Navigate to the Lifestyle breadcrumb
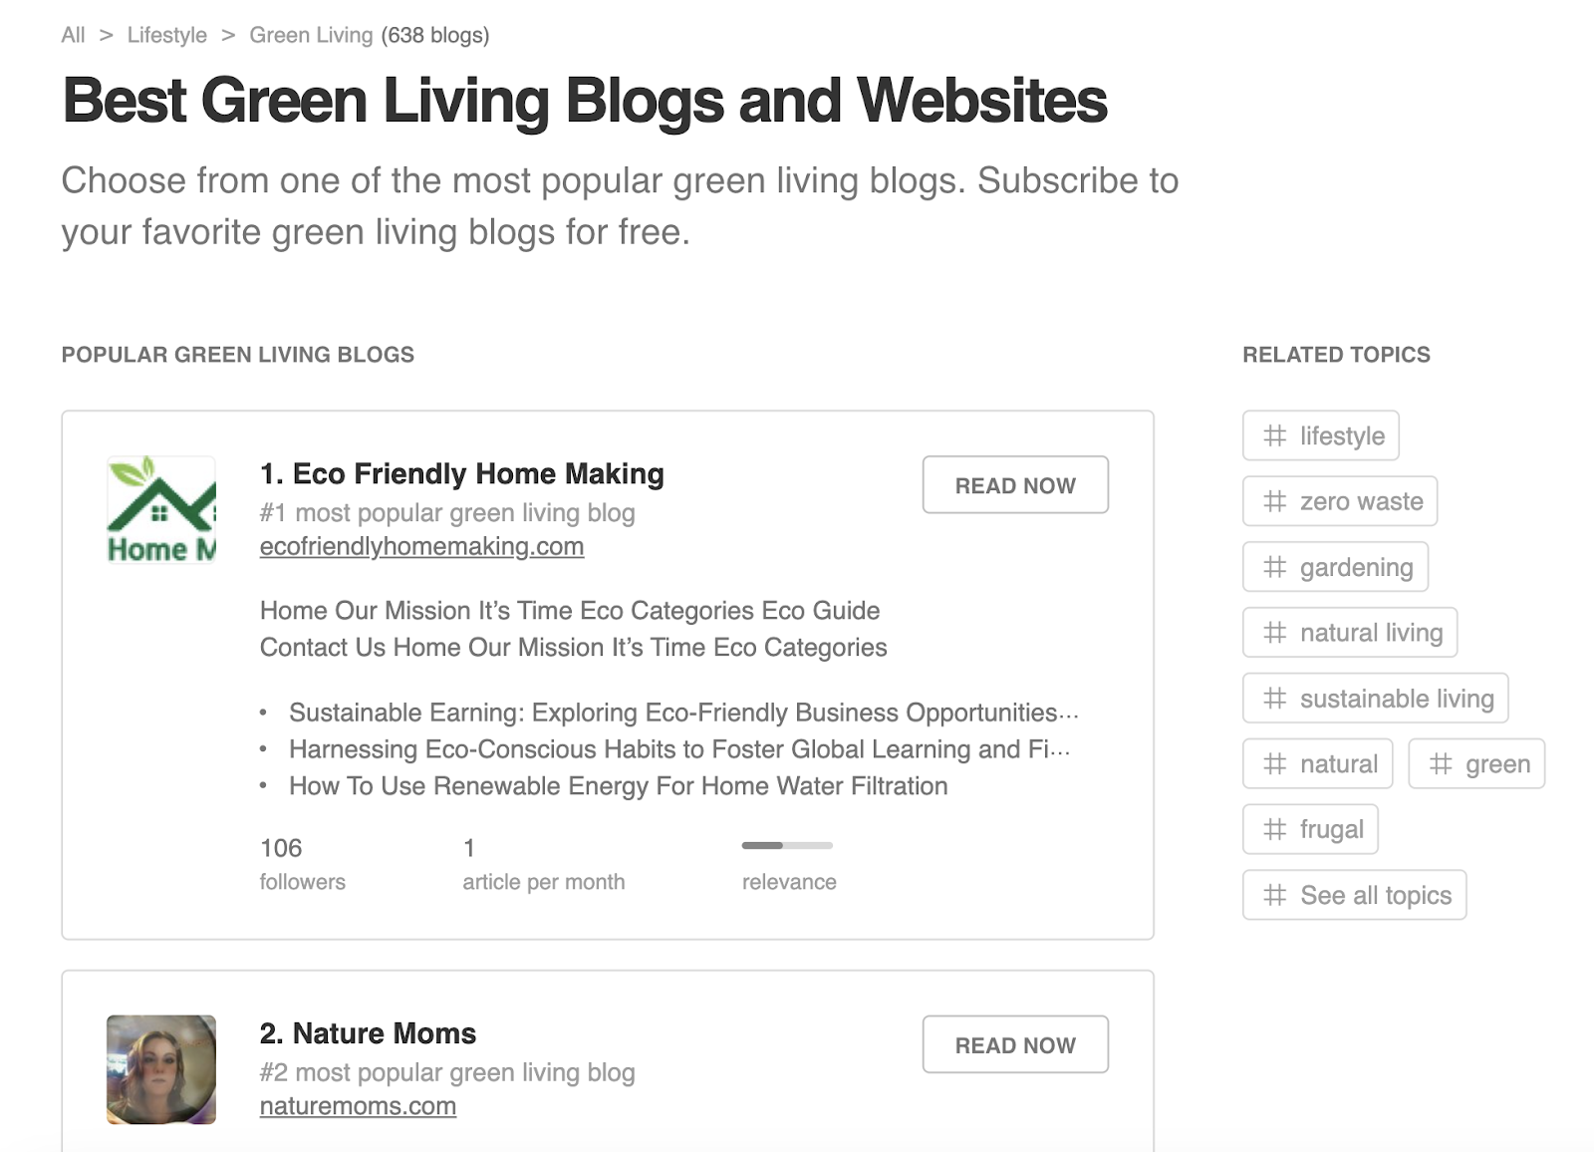Screen dimensions: 1594x1152 tap(166, 34)
